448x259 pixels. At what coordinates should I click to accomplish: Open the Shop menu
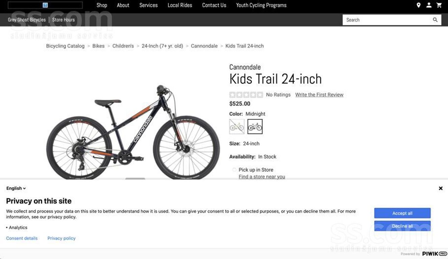102,5
